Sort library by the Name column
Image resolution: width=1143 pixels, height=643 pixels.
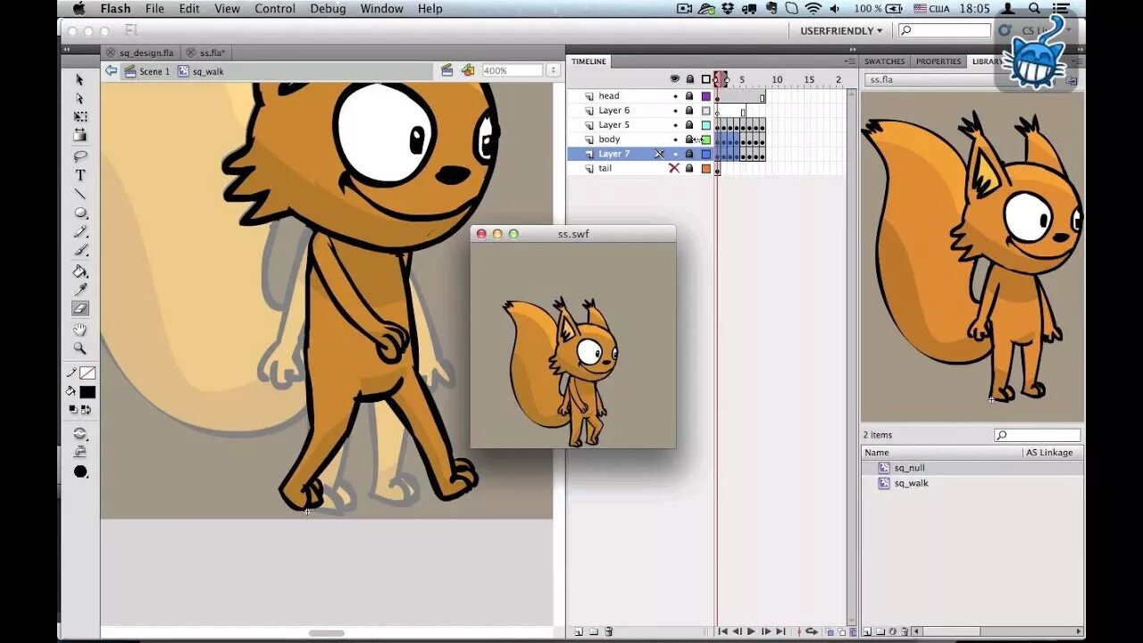[942, 453]
